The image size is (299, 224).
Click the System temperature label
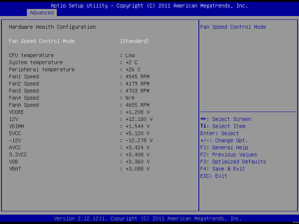(36, 62)
